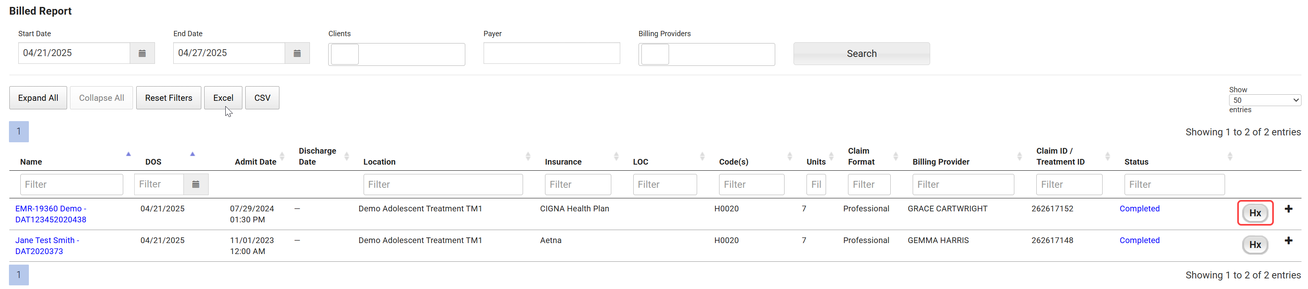Sort table by Name column arrow
Image resolution: width=1308 pixels, height=289 pixels.
click(129, 154)
